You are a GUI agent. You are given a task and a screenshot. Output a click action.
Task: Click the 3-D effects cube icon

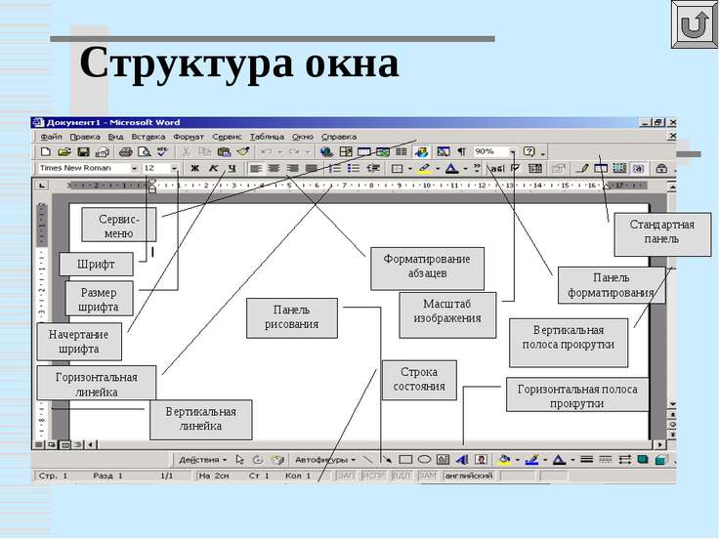(x=660, y=459)
